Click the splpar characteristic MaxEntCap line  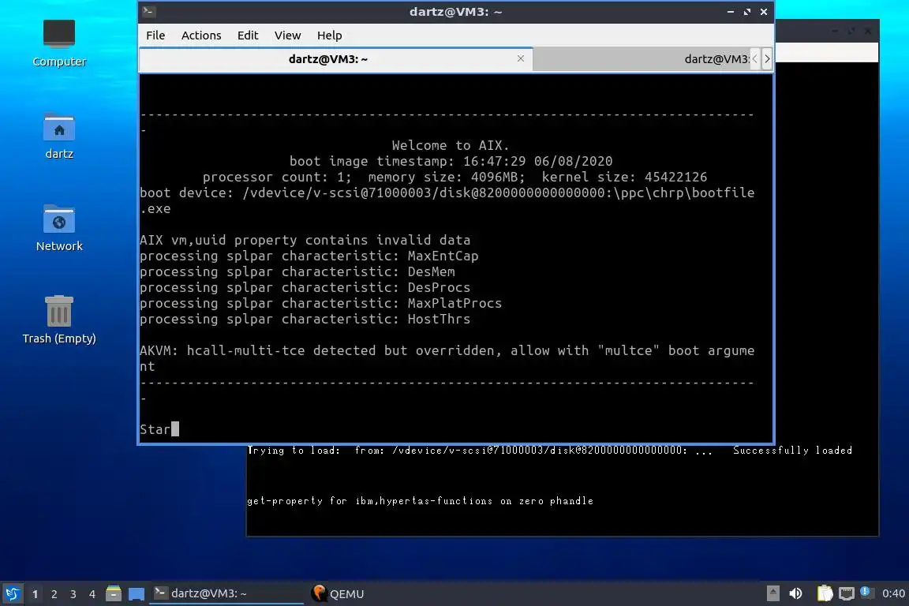[309, 256]
